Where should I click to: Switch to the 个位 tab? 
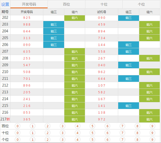(141, 4)
